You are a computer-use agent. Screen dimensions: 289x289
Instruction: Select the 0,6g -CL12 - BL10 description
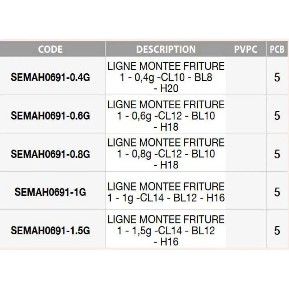pos(166,116)
